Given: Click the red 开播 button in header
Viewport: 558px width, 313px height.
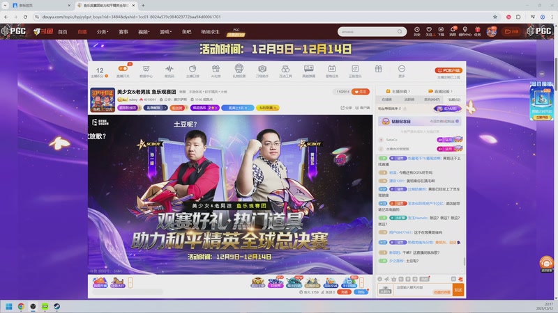Looking at the screenshot, I should point(512,31).
